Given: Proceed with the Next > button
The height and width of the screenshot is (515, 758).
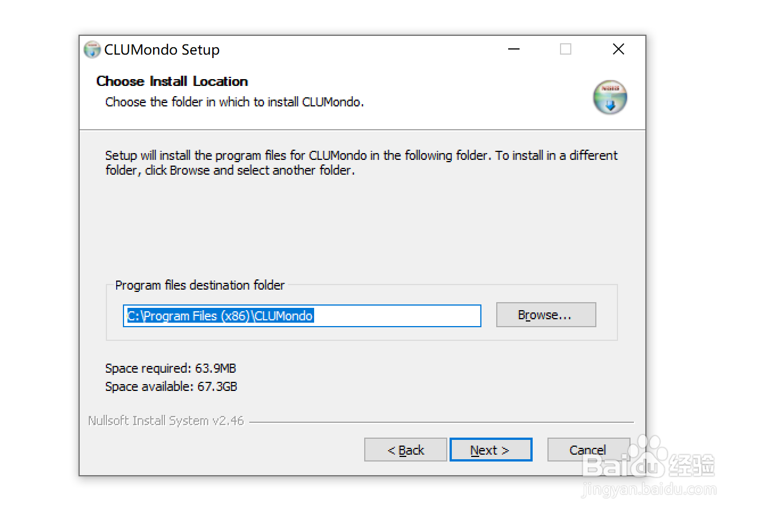Looking at the screenshot, I should (x=491, y=450).
